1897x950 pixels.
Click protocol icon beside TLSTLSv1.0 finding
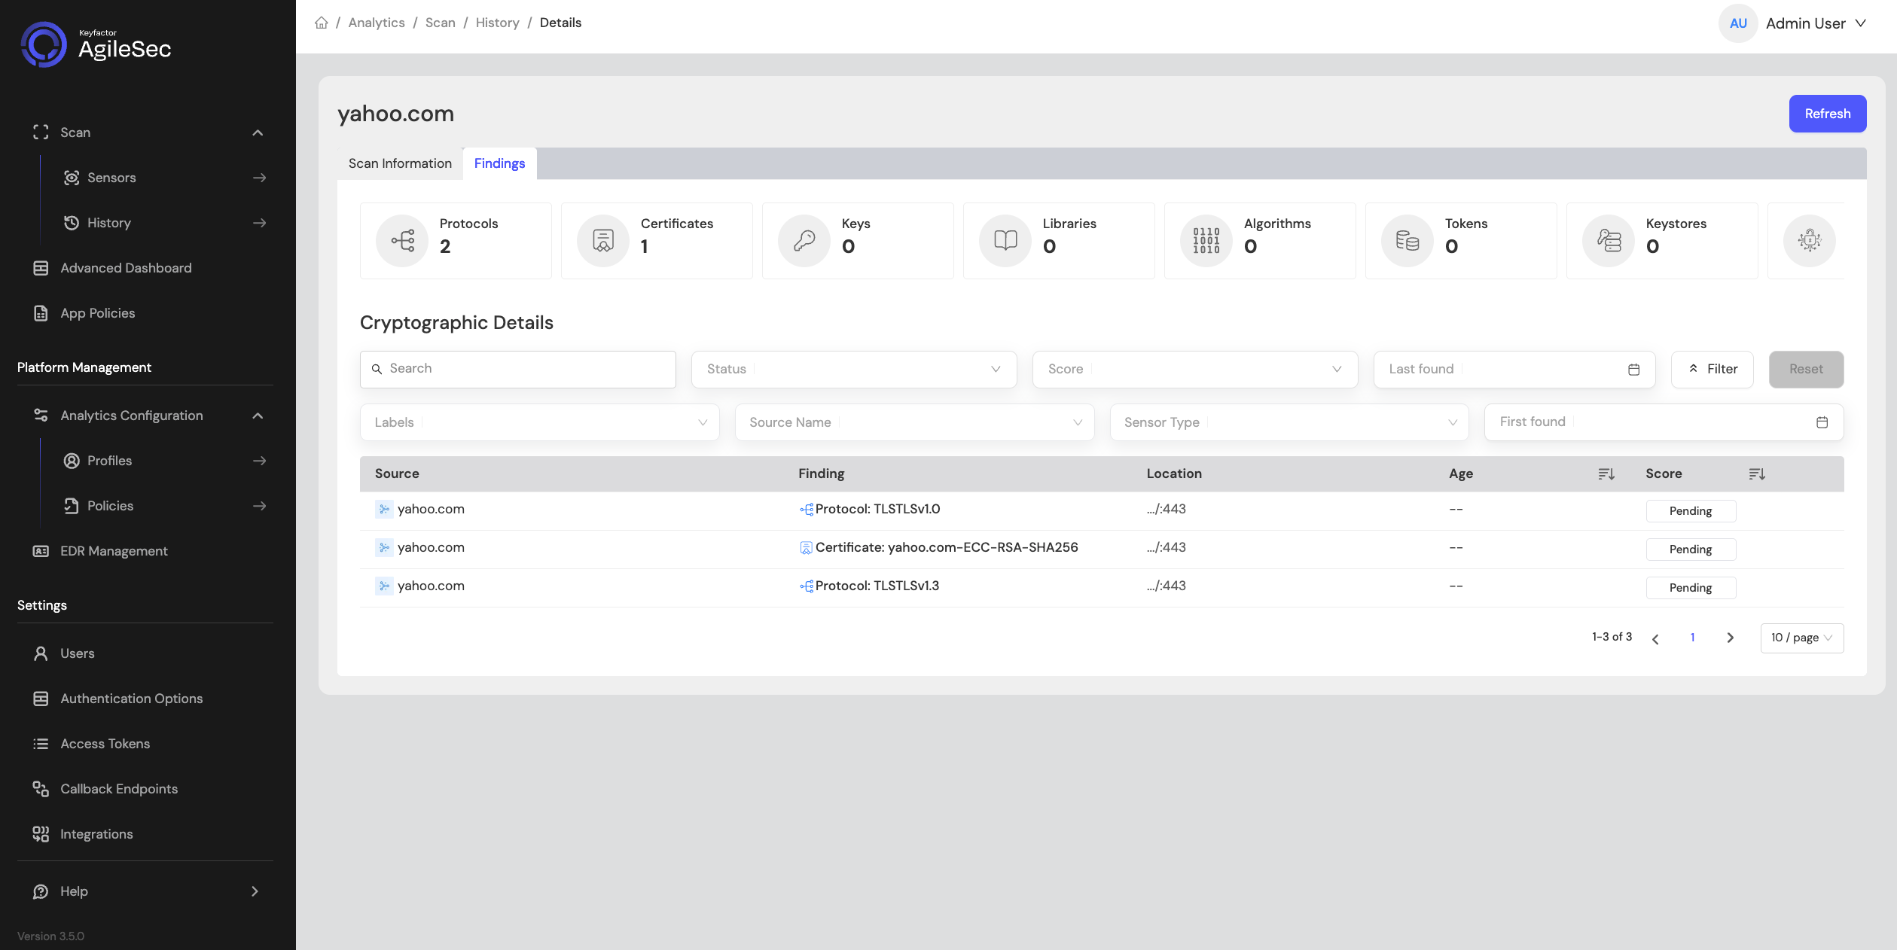point(807,510)
